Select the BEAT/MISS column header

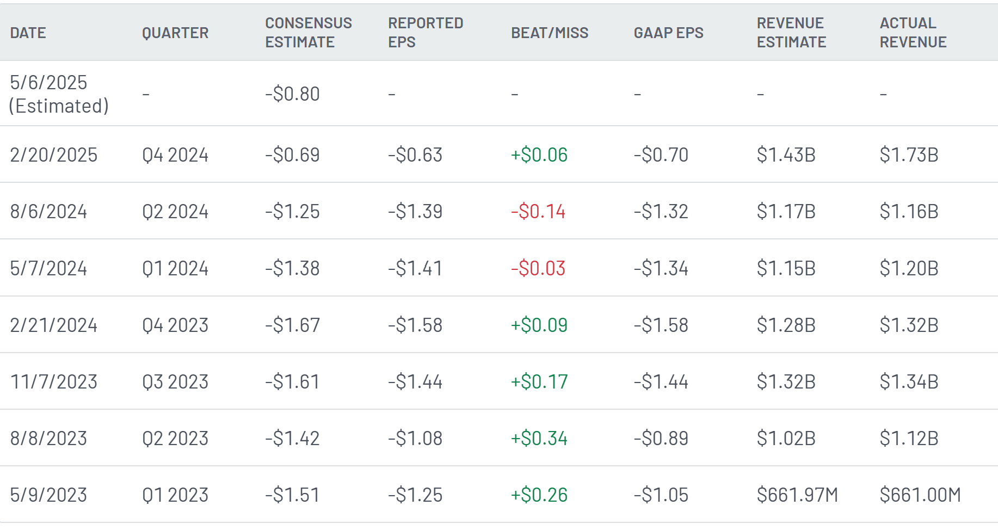click(x=550, y=33)
